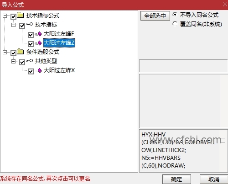Click the 条件选股公式 yellow folder icon
Image resolution: width=228 pixels, height=184 pixels.
[x=21, y=52]
